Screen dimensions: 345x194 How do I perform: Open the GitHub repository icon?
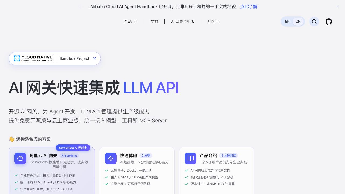(x=329, y=22)
